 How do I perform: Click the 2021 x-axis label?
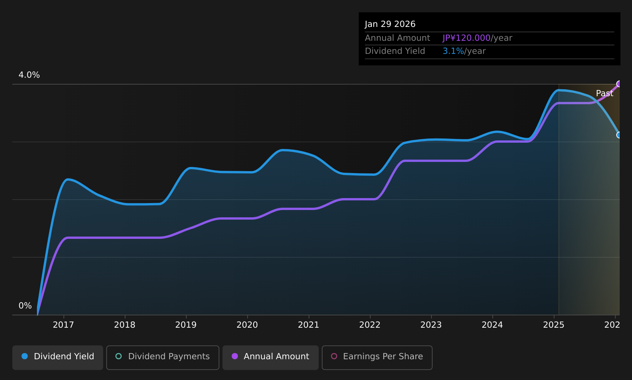(309, 325)
